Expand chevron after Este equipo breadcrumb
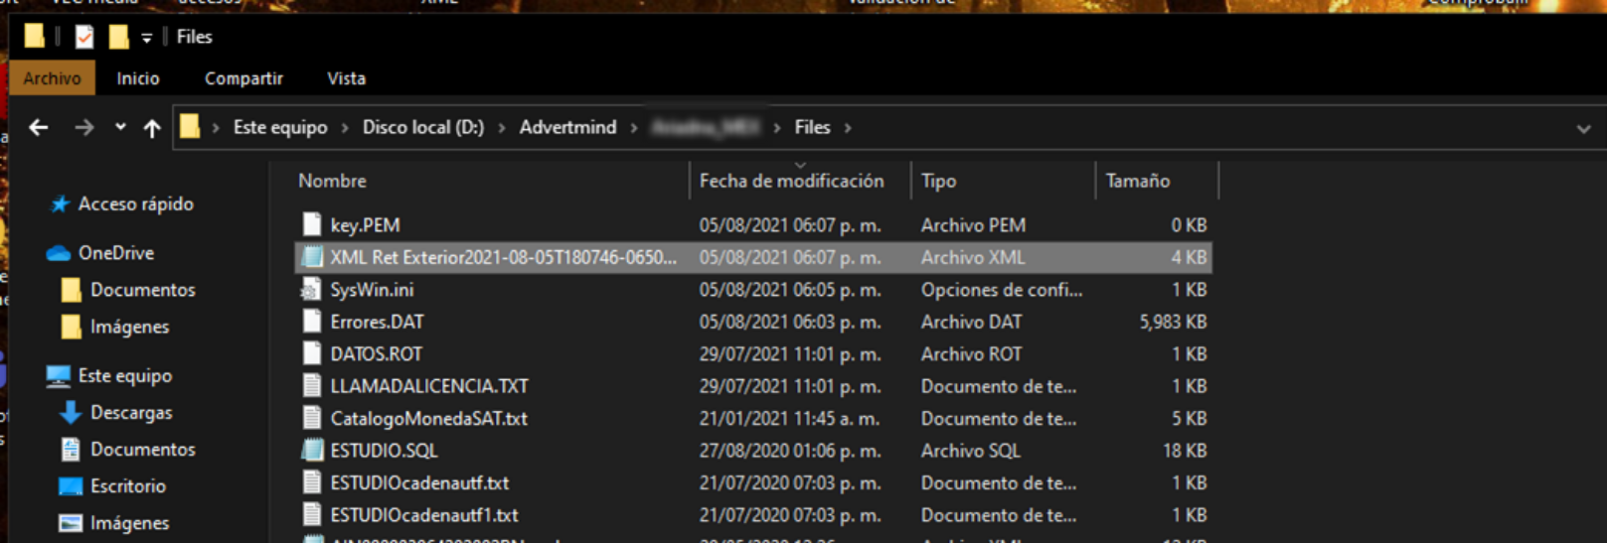 (345, 128)
